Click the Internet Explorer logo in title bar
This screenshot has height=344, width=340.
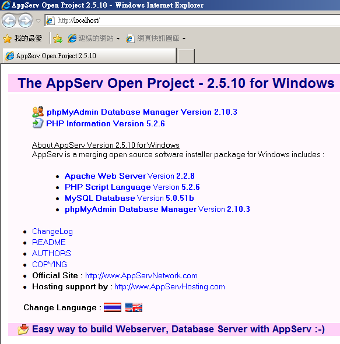point(6,5)
